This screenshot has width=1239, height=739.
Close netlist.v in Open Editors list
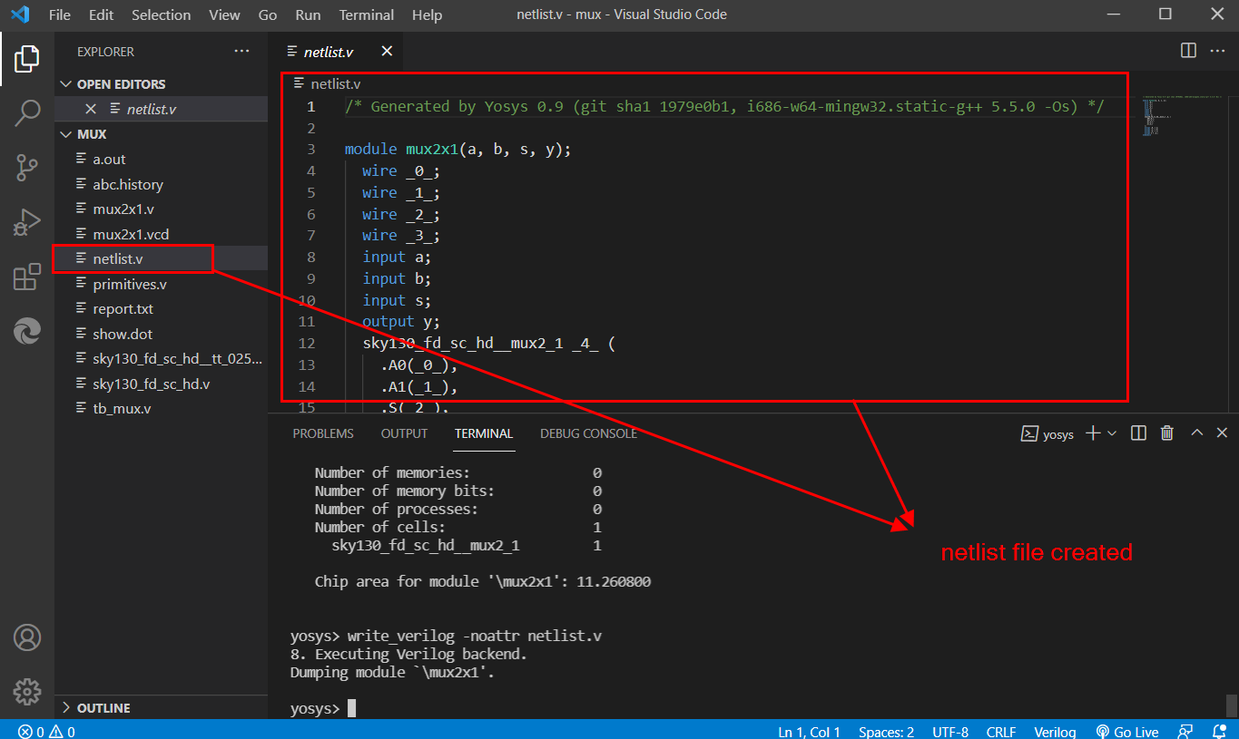(90, 109)
